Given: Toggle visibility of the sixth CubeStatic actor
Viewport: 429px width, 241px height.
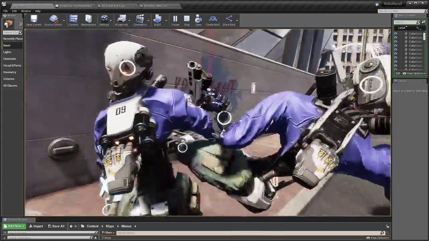Looking at the screenshot, I should [396, 54].
